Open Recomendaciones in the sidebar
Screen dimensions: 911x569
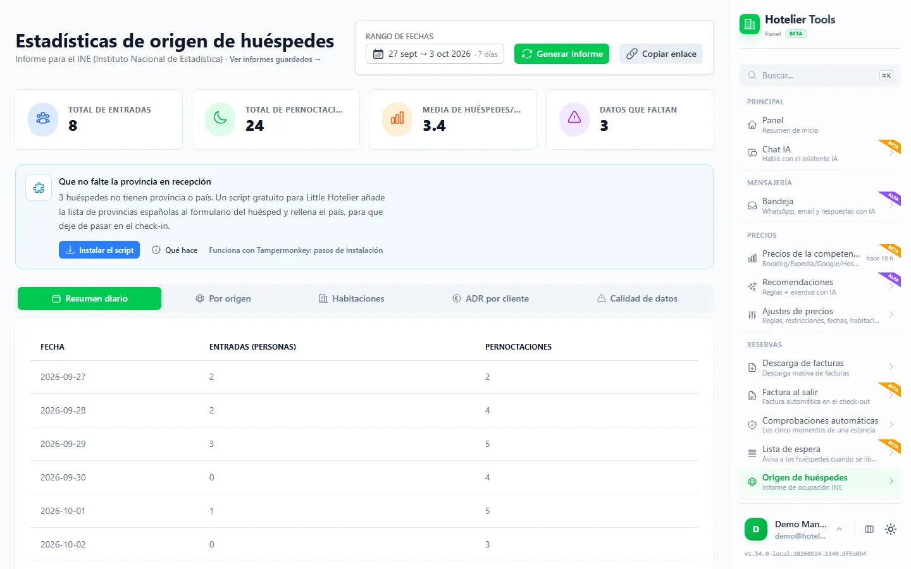pyautogui.click(x=820, y=286)
